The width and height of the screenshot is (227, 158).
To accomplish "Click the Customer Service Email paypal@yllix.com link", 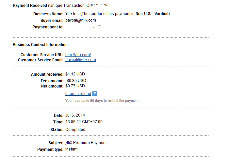I will pyautogui.click(x=81, y=60).
